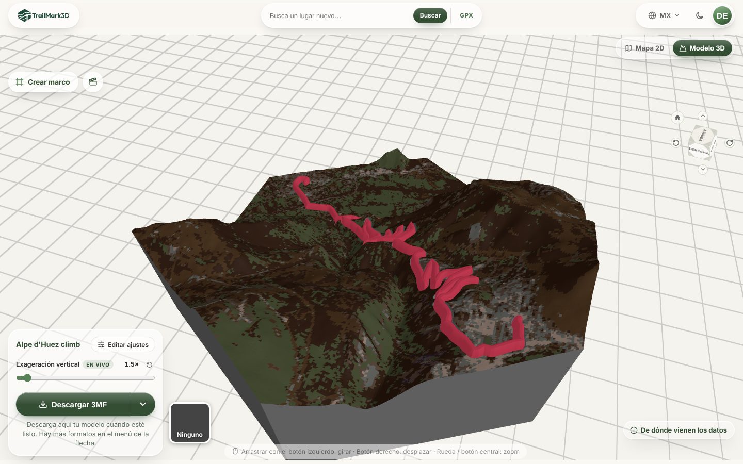Viewport: 743px width, 464px height.
Task: Switch to Mapa 2D view
Action: 644,48
